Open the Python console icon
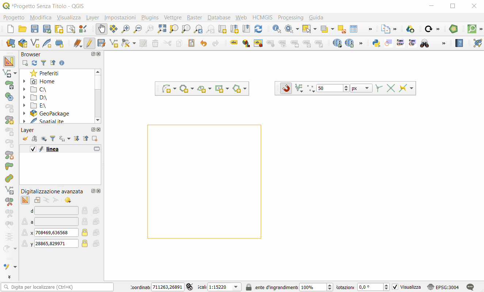This screenshot has height=292, width=484. [376, 43]
